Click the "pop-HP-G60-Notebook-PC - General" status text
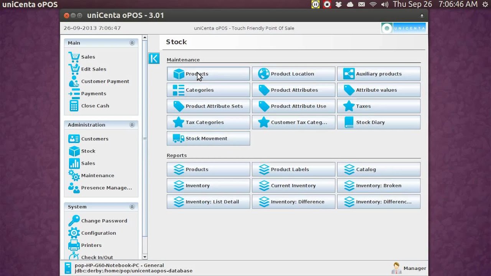 (119, 265)
